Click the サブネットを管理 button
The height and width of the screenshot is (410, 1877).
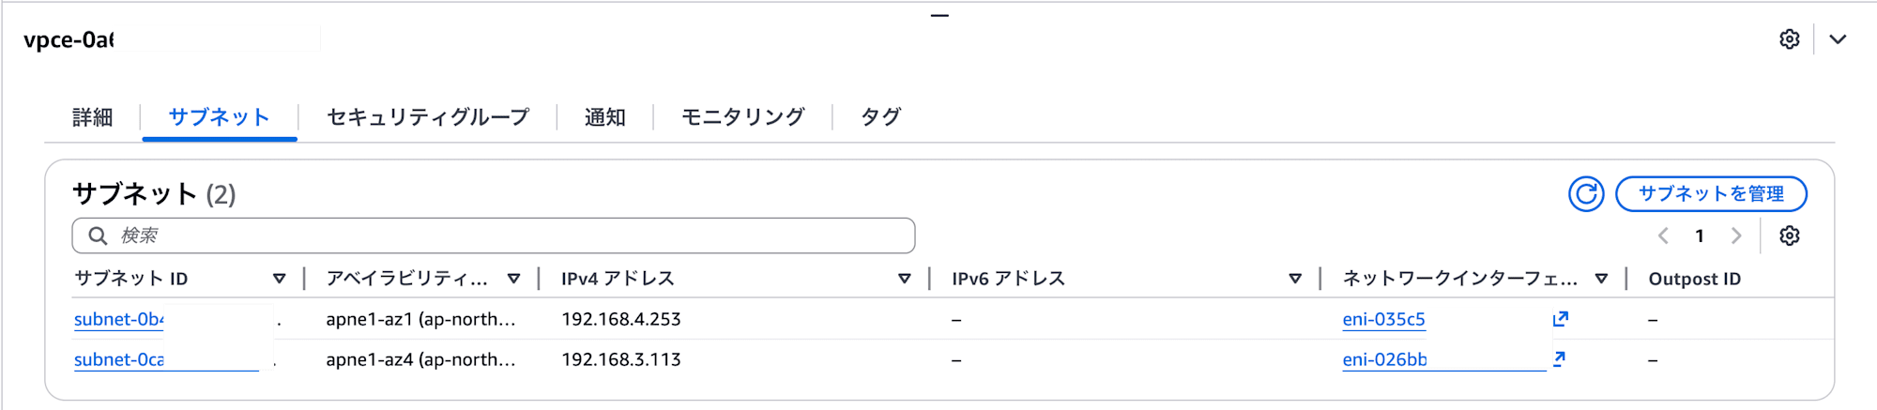click(1711, 194)
